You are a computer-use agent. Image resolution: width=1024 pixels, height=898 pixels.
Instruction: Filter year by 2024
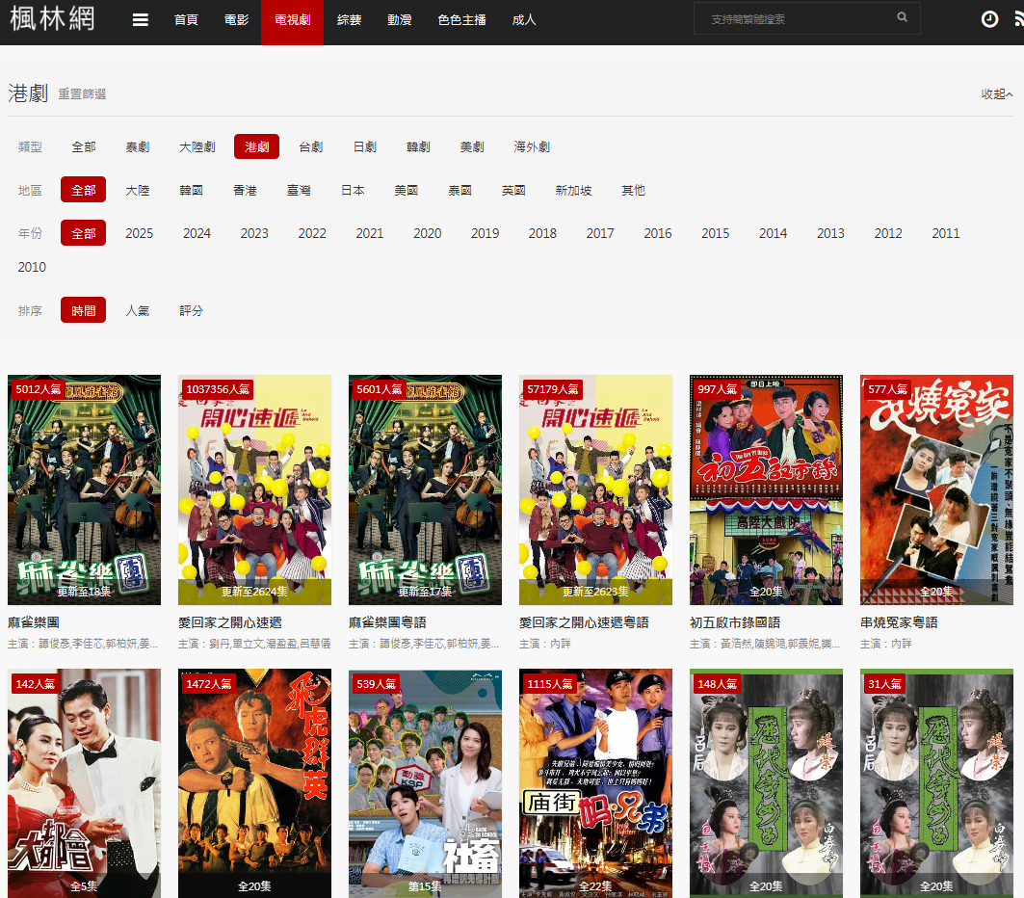pyautogui.click(x=197, y=233)
